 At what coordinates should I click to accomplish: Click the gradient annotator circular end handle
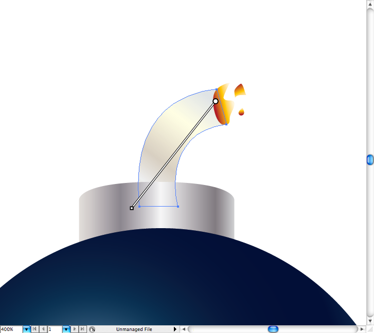pyautogui.click(x=216, y=101)
